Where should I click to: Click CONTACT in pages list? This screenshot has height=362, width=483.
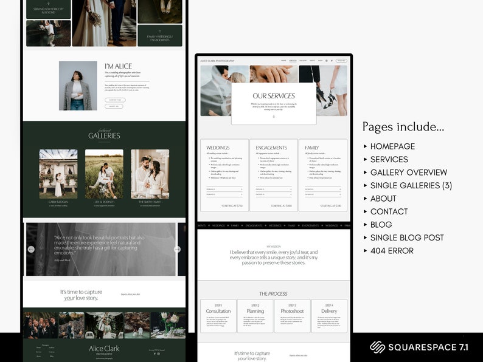[x=389, y=211]
